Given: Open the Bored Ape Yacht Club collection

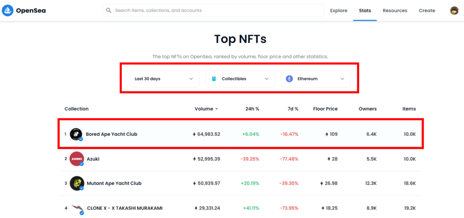Looking at the screenshot, I should click(240, 134).
